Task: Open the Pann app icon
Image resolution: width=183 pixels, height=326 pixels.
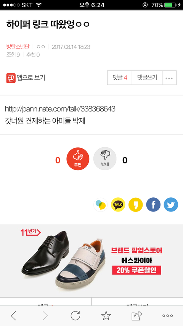Action: pos(11,78)
